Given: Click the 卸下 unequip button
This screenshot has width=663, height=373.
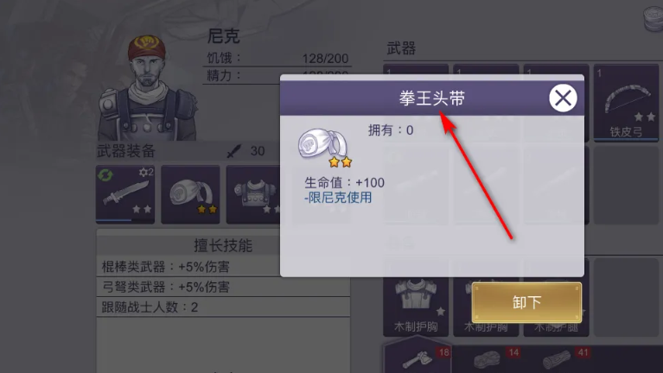Looking at the screenshot, I should click(x=526, y=302).
